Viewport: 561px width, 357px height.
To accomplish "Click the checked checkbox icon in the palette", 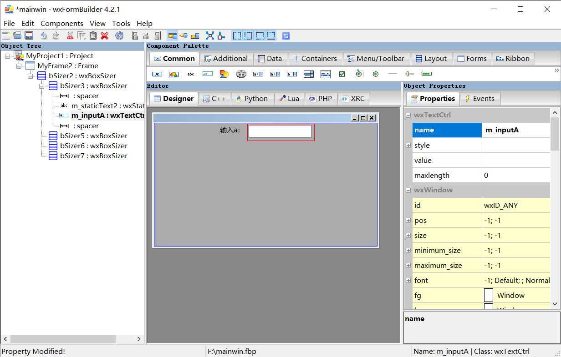I will tap(342, 74).
